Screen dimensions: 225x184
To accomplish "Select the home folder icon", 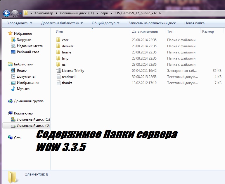I will (58, 52).
